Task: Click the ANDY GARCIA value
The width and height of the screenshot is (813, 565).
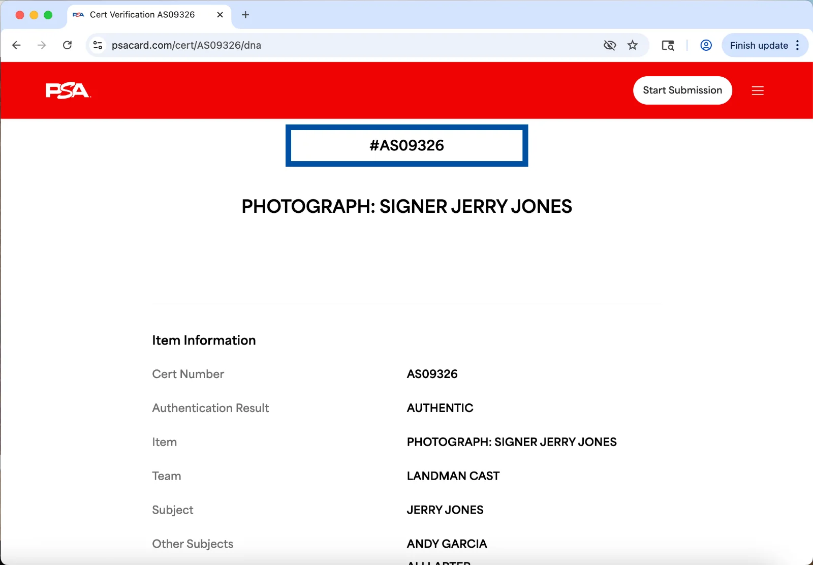Action: coord(447,544)
